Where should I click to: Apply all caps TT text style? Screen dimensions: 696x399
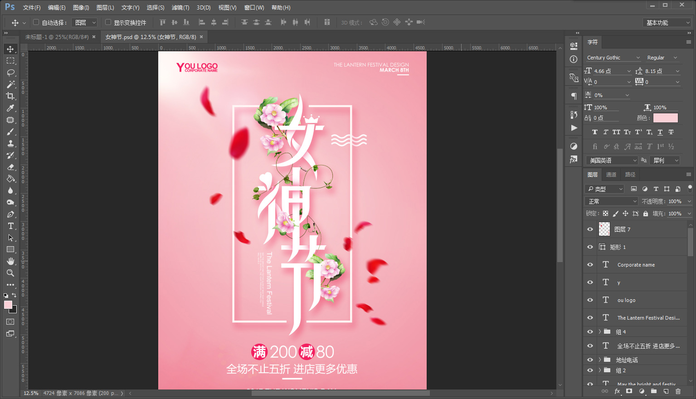click(616, 132)
